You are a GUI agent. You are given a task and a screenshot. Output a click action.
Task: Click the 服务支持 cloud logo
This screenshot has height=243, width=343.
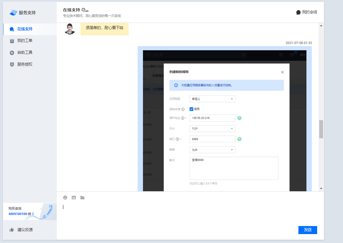(14, 12)
